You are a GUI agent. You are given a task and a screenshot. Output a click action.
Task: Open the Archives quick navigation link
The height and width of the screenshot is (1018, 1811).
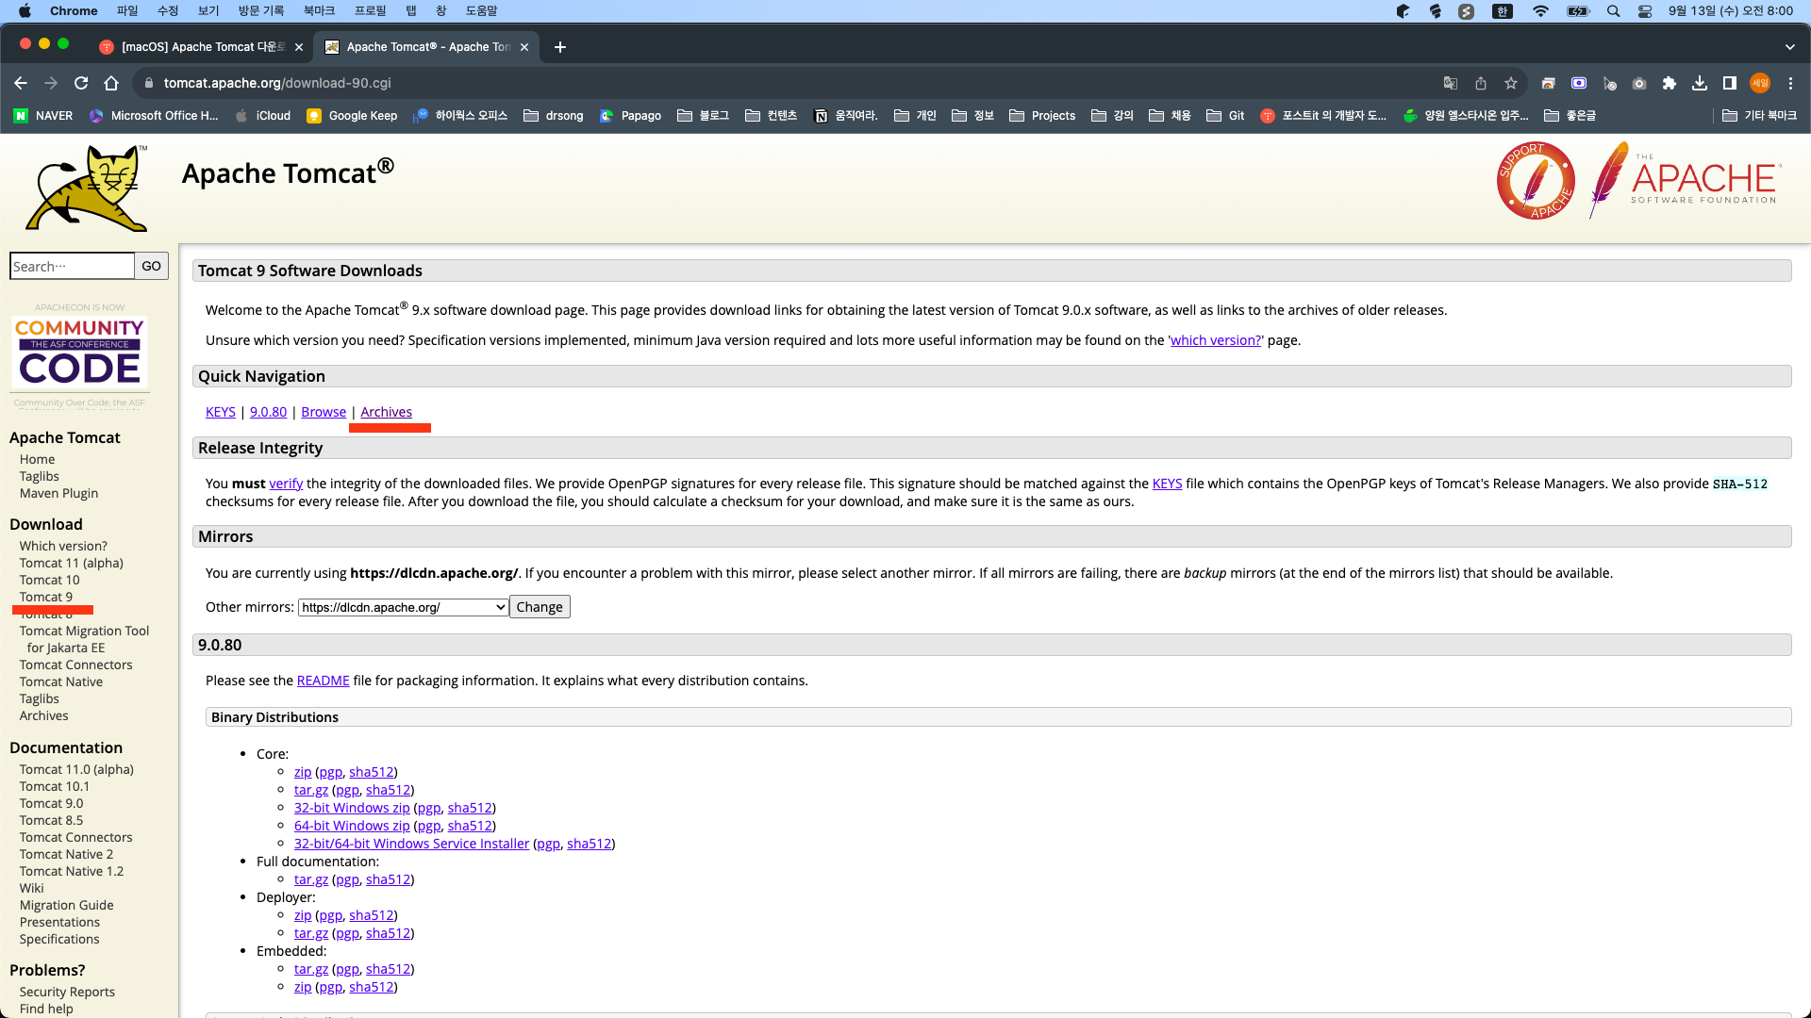(x=386, y=412)
